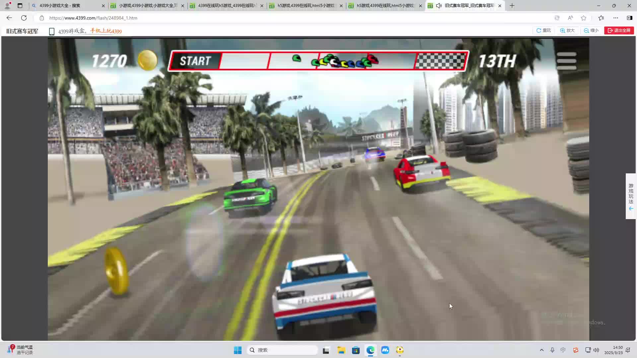Toggle browser sidebar split view icon
The width and height of the screenshot is (637, 358).
[629, 18]
